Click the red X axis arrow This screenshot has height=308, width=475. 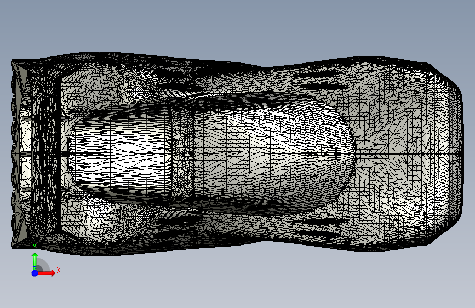tap(46, 273)
